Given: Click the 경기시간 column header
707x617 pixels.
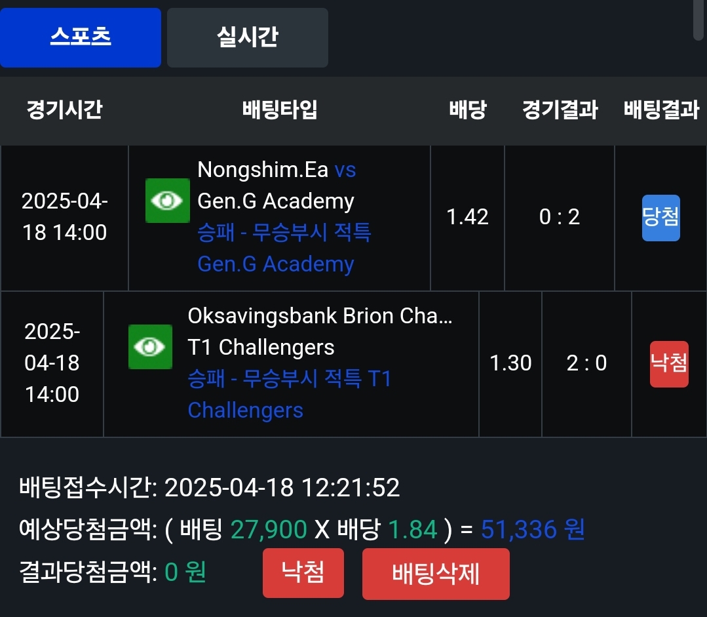Looking at the screenshot, I should tap(64, 109).
